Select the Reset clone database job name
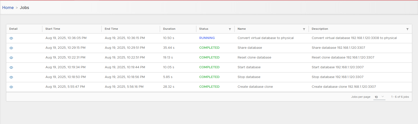The height and width of the screenshot is (124, 418). point(254,57)
